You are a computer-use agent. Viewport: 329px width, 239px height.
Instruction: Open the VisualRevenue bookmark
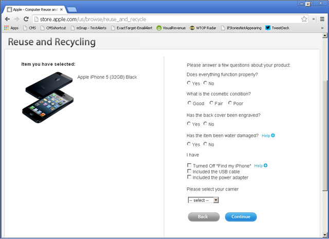click(x=171, y=28)
